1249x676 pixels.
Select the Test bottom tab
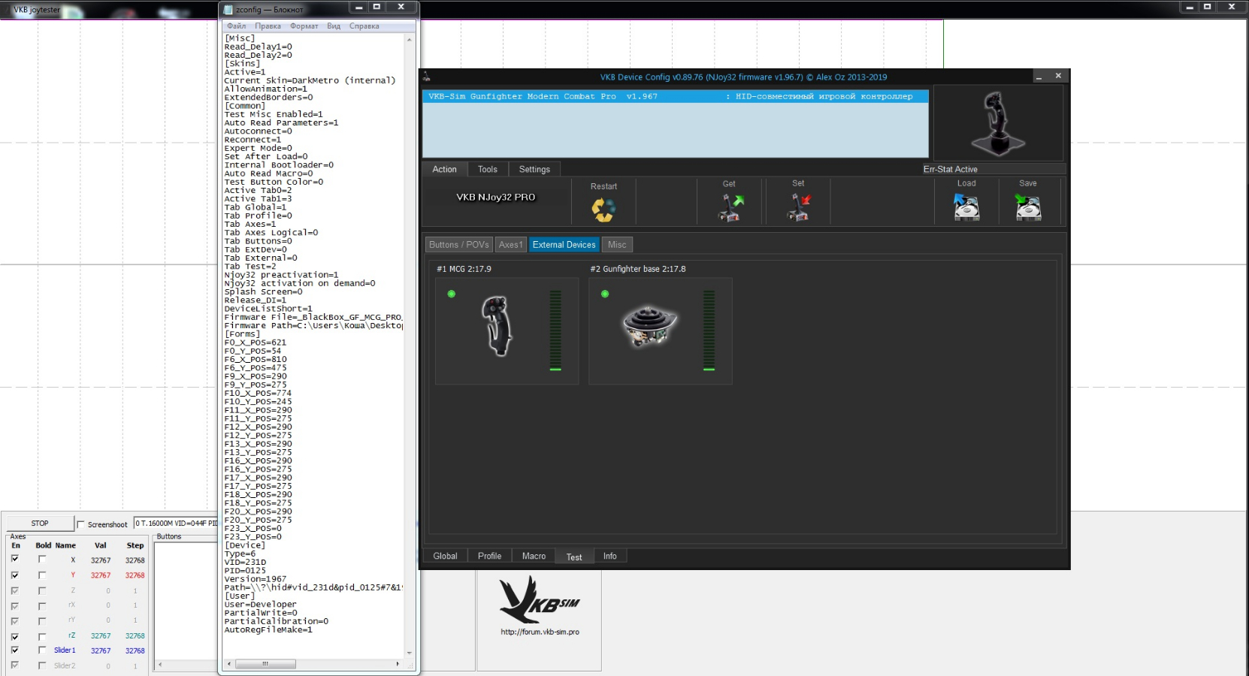[574, 557]
